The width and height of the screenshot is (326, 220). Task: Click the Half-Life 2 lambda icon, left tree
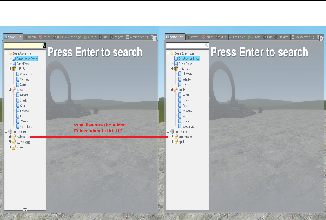coord(14,69)
